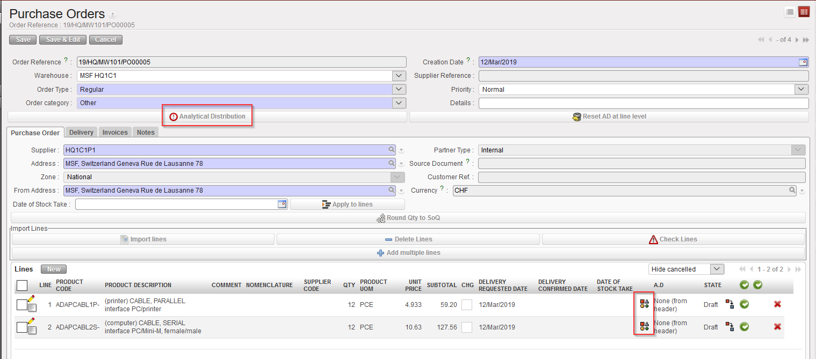Switch to red form view icon
The height and width of the screenshot is (359, 816).
pyautogui.click(x=804, y=12)
